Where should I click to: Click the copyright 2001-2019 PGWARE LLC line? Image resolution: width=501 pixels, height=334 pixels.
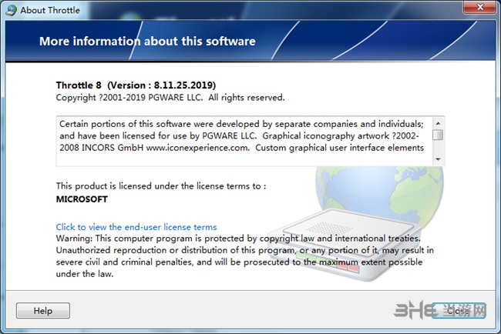coord(170,97)
